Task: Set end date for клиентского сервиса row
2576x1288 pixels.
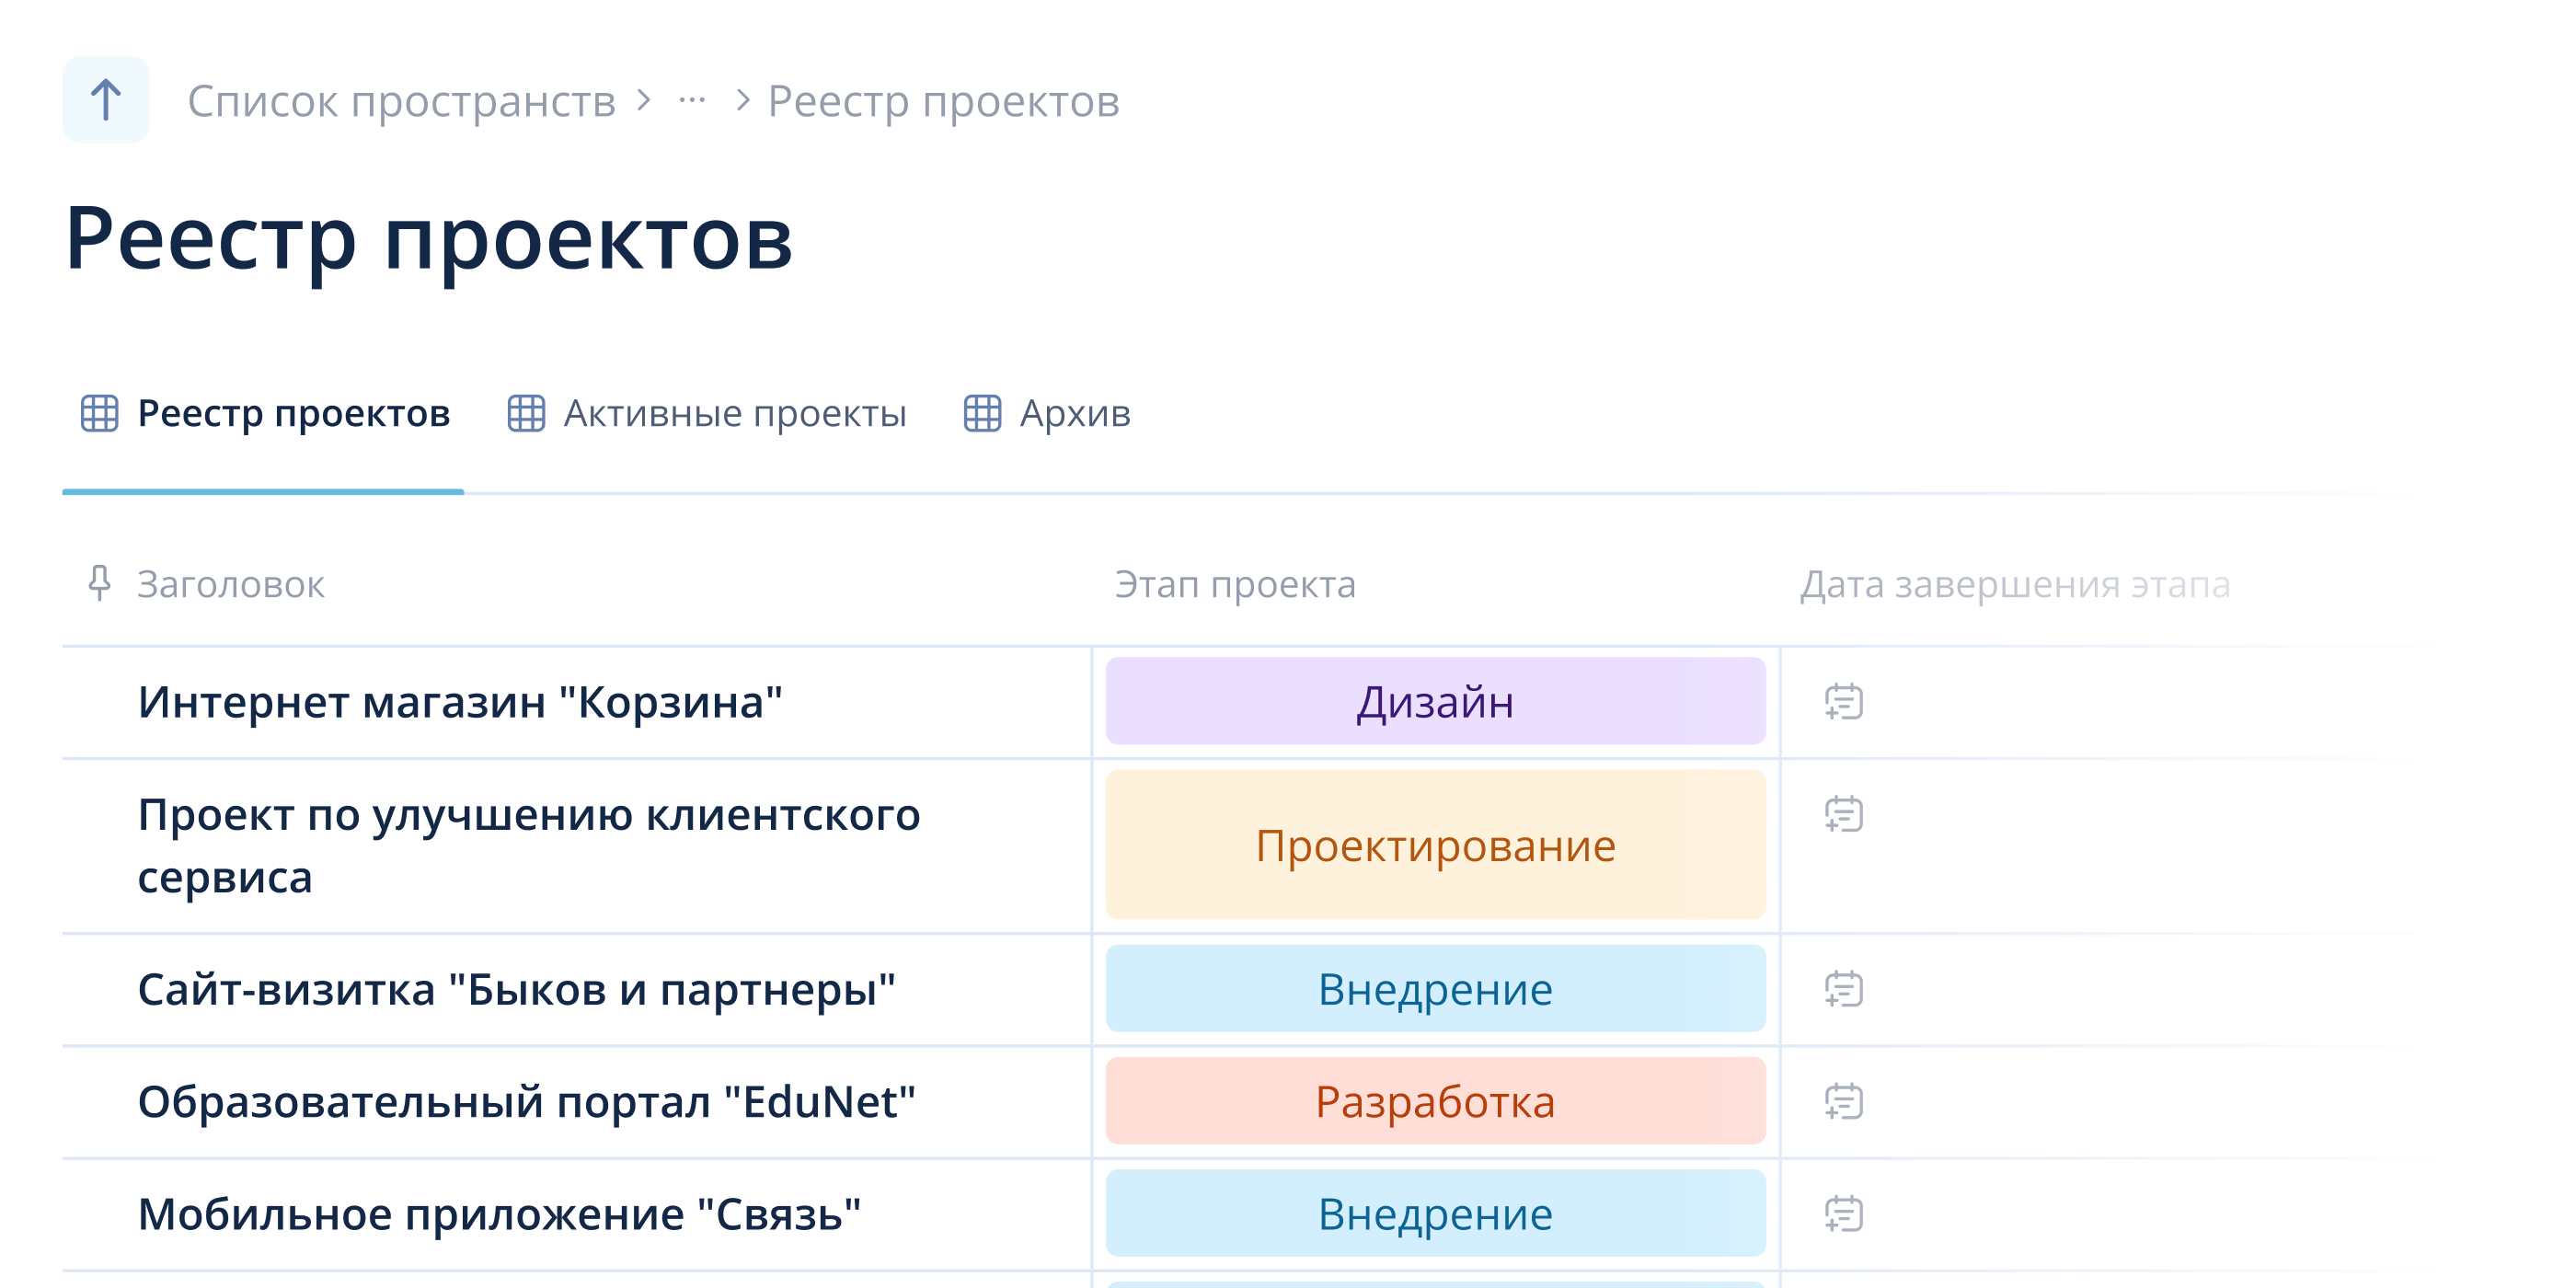Action: (1843, 814)
